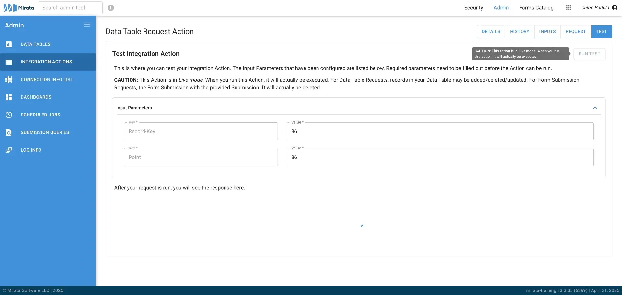Toggle the Admin sidebar with the hamburger icon
Image resolution: width=622 pixels, height=295 pixels.
tap(87, 24)
